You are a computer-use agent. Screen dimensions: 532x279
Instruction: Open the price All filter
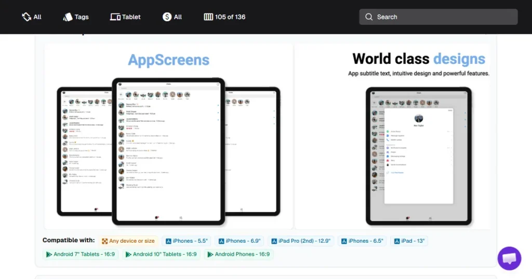click(x=172, y=17)
